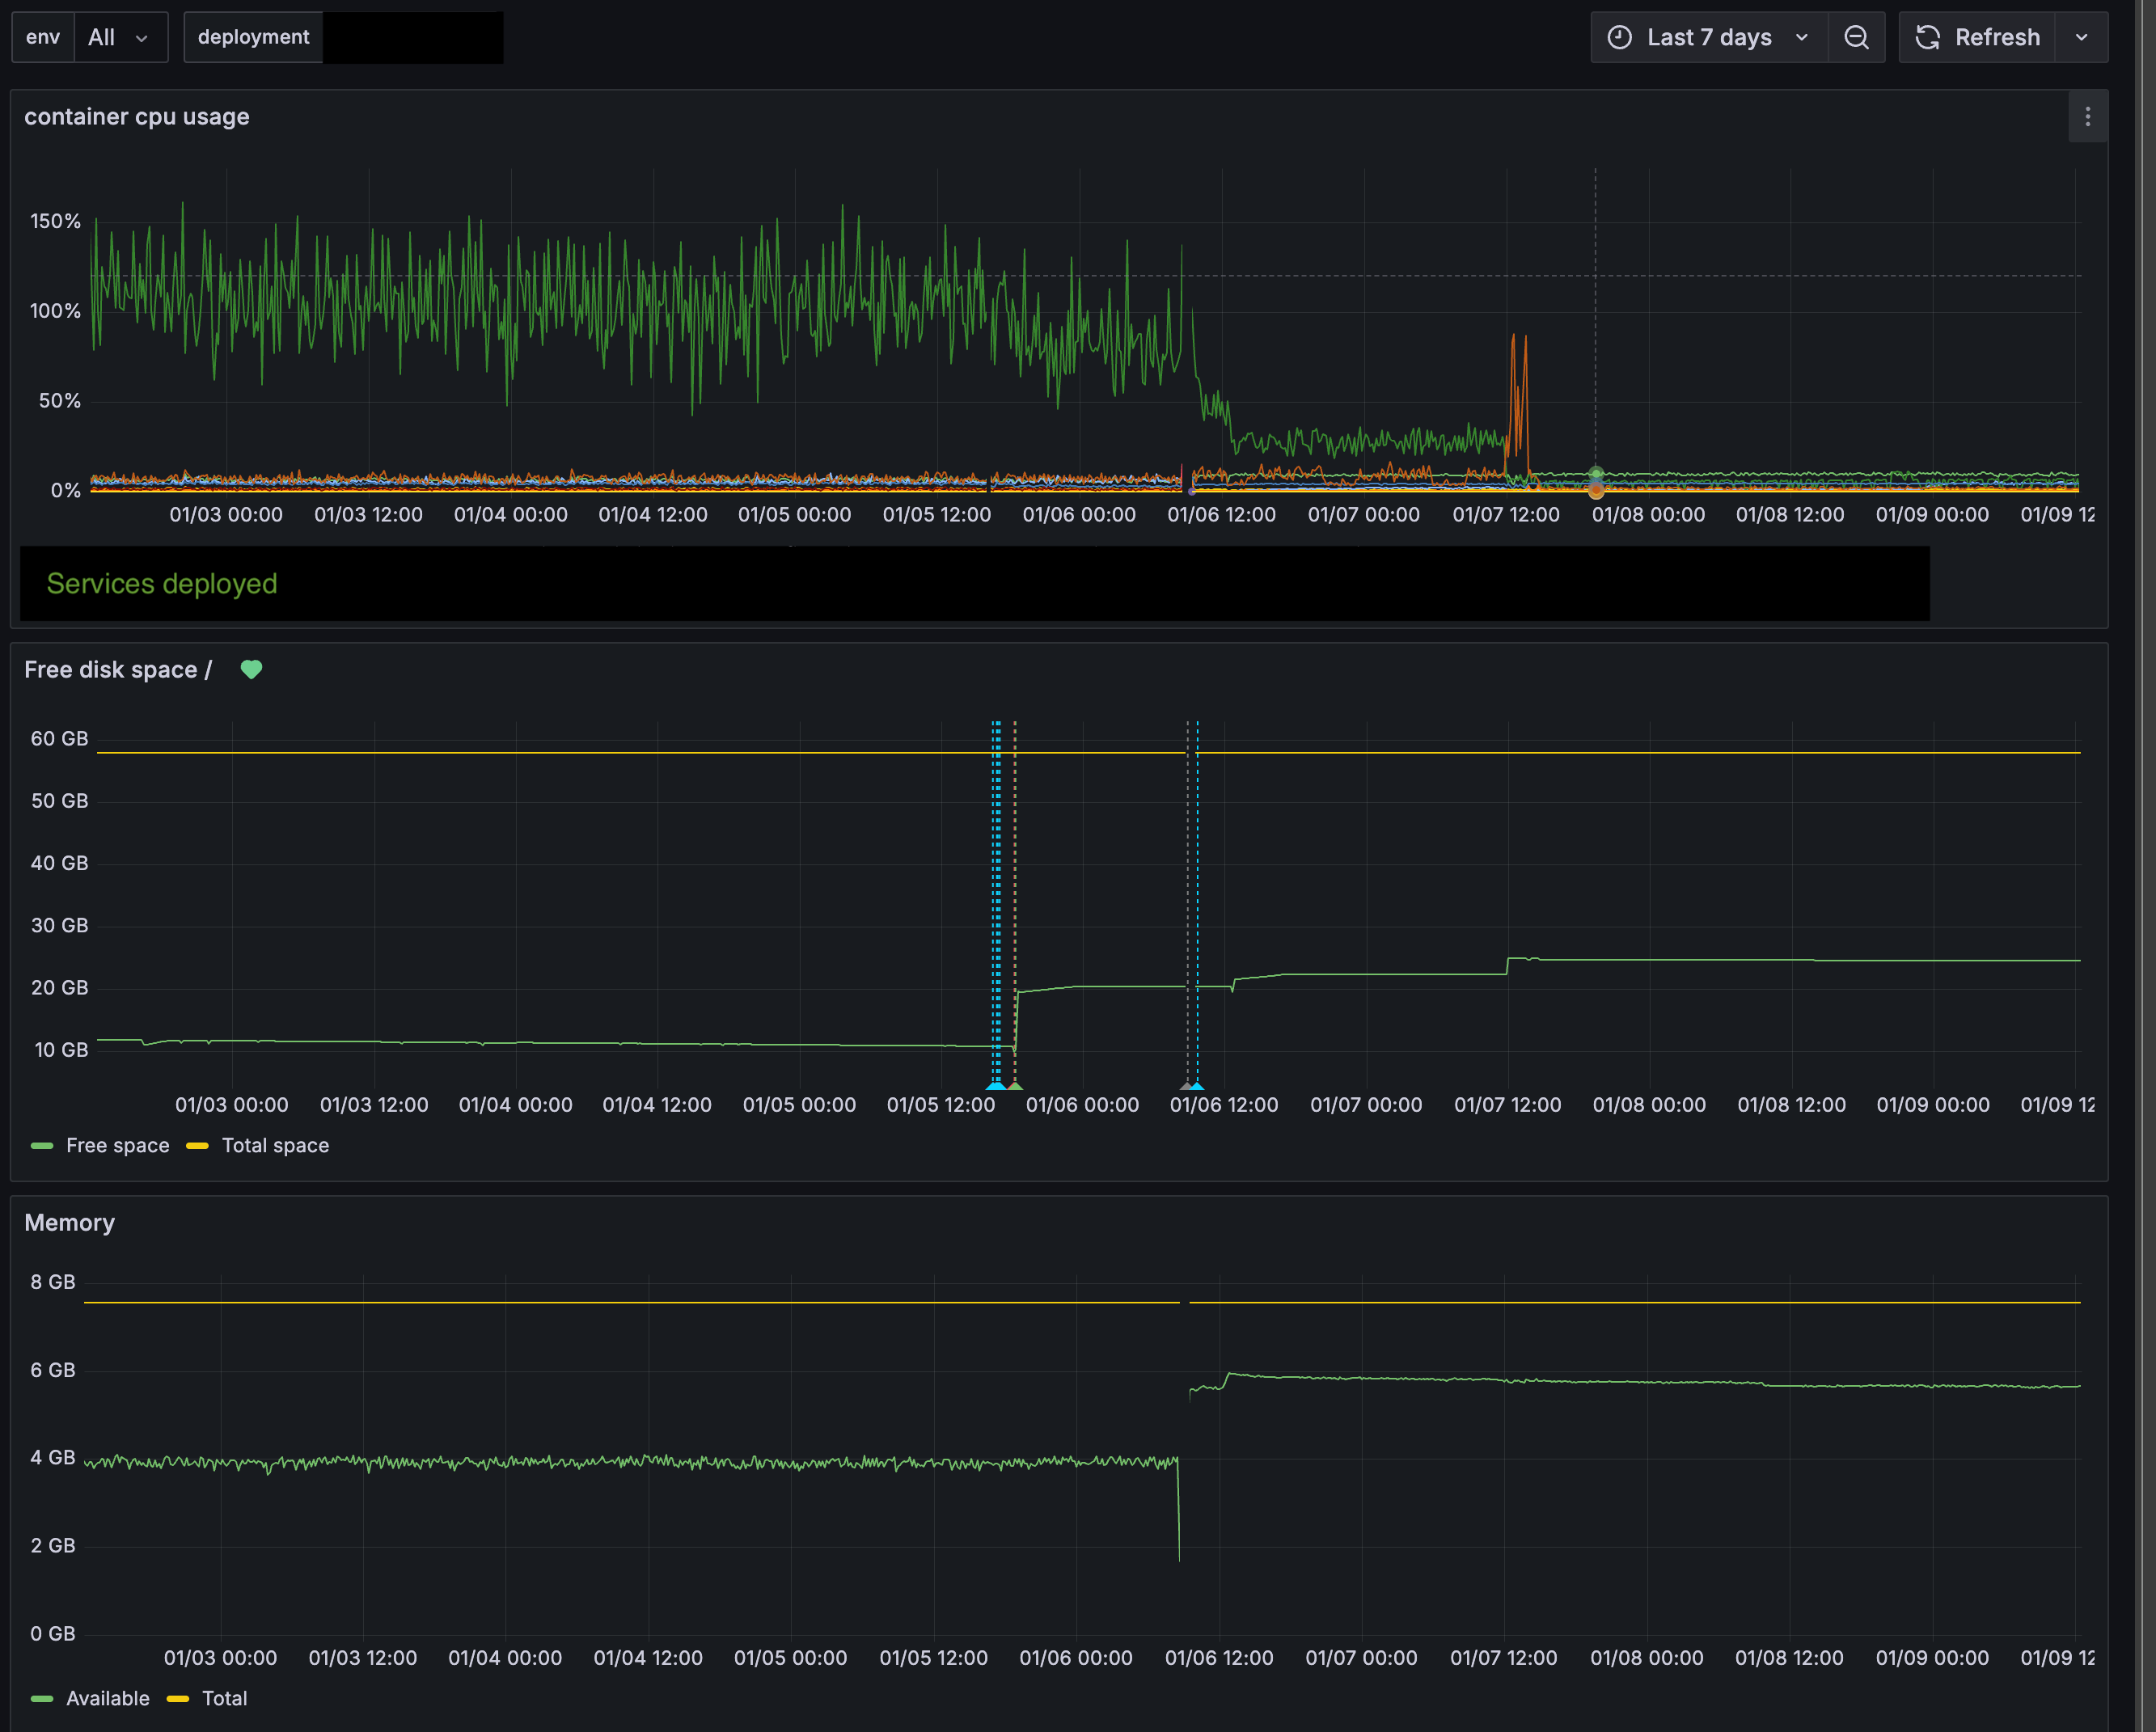Click the Services deployed annotation label
This screenshot has height=1732, width=2156.
pyautogui.click(x=161, y=584)
